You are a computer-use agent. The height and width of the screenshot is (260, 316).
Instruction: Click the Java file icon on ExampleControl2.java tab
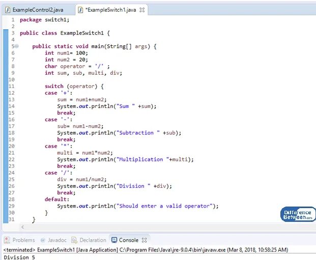tap(8, 10)
